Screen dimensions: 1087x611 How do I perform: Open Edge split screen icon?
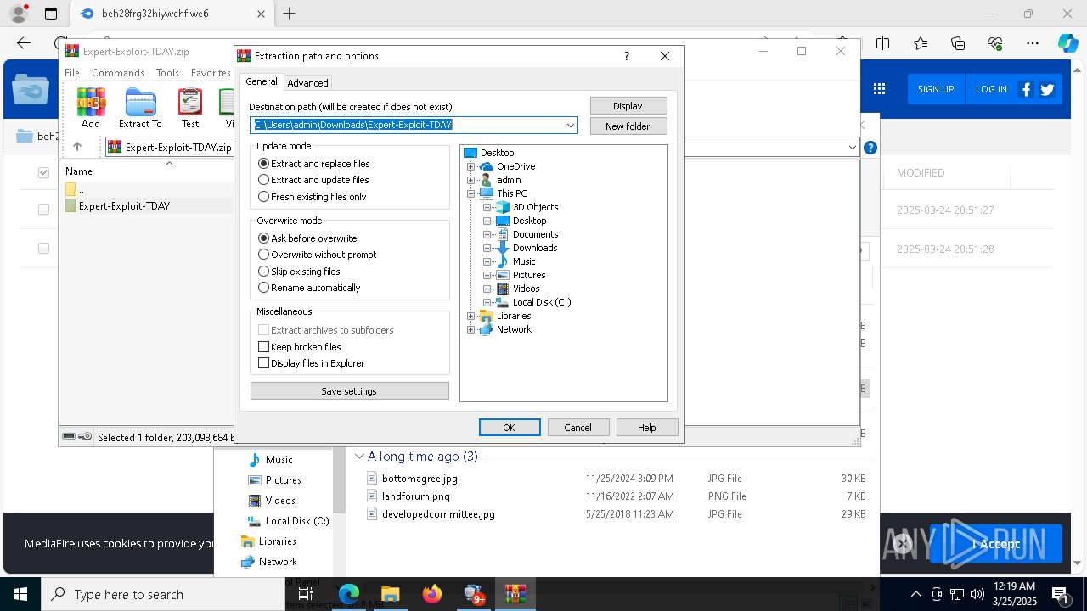(x=882, y=43)
